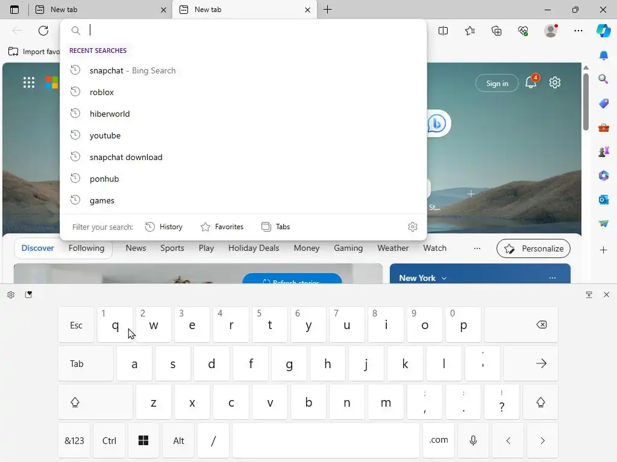617x462 pixels.
Task: Tap the Backspace key on keyboard
Action: [521, 324]
